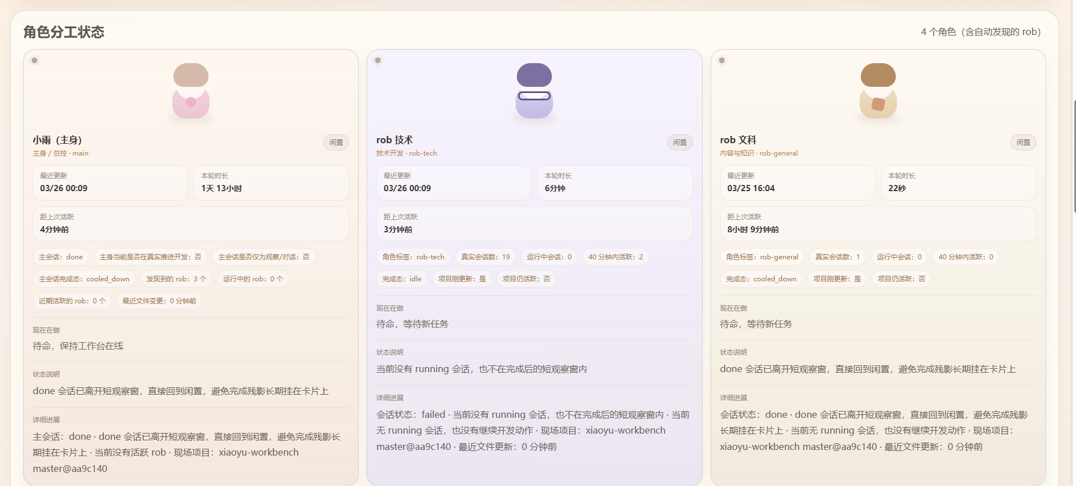Click the brown rob 文科 avatar icon
This screenshot has width=1076, height=486.
[878, 91]
